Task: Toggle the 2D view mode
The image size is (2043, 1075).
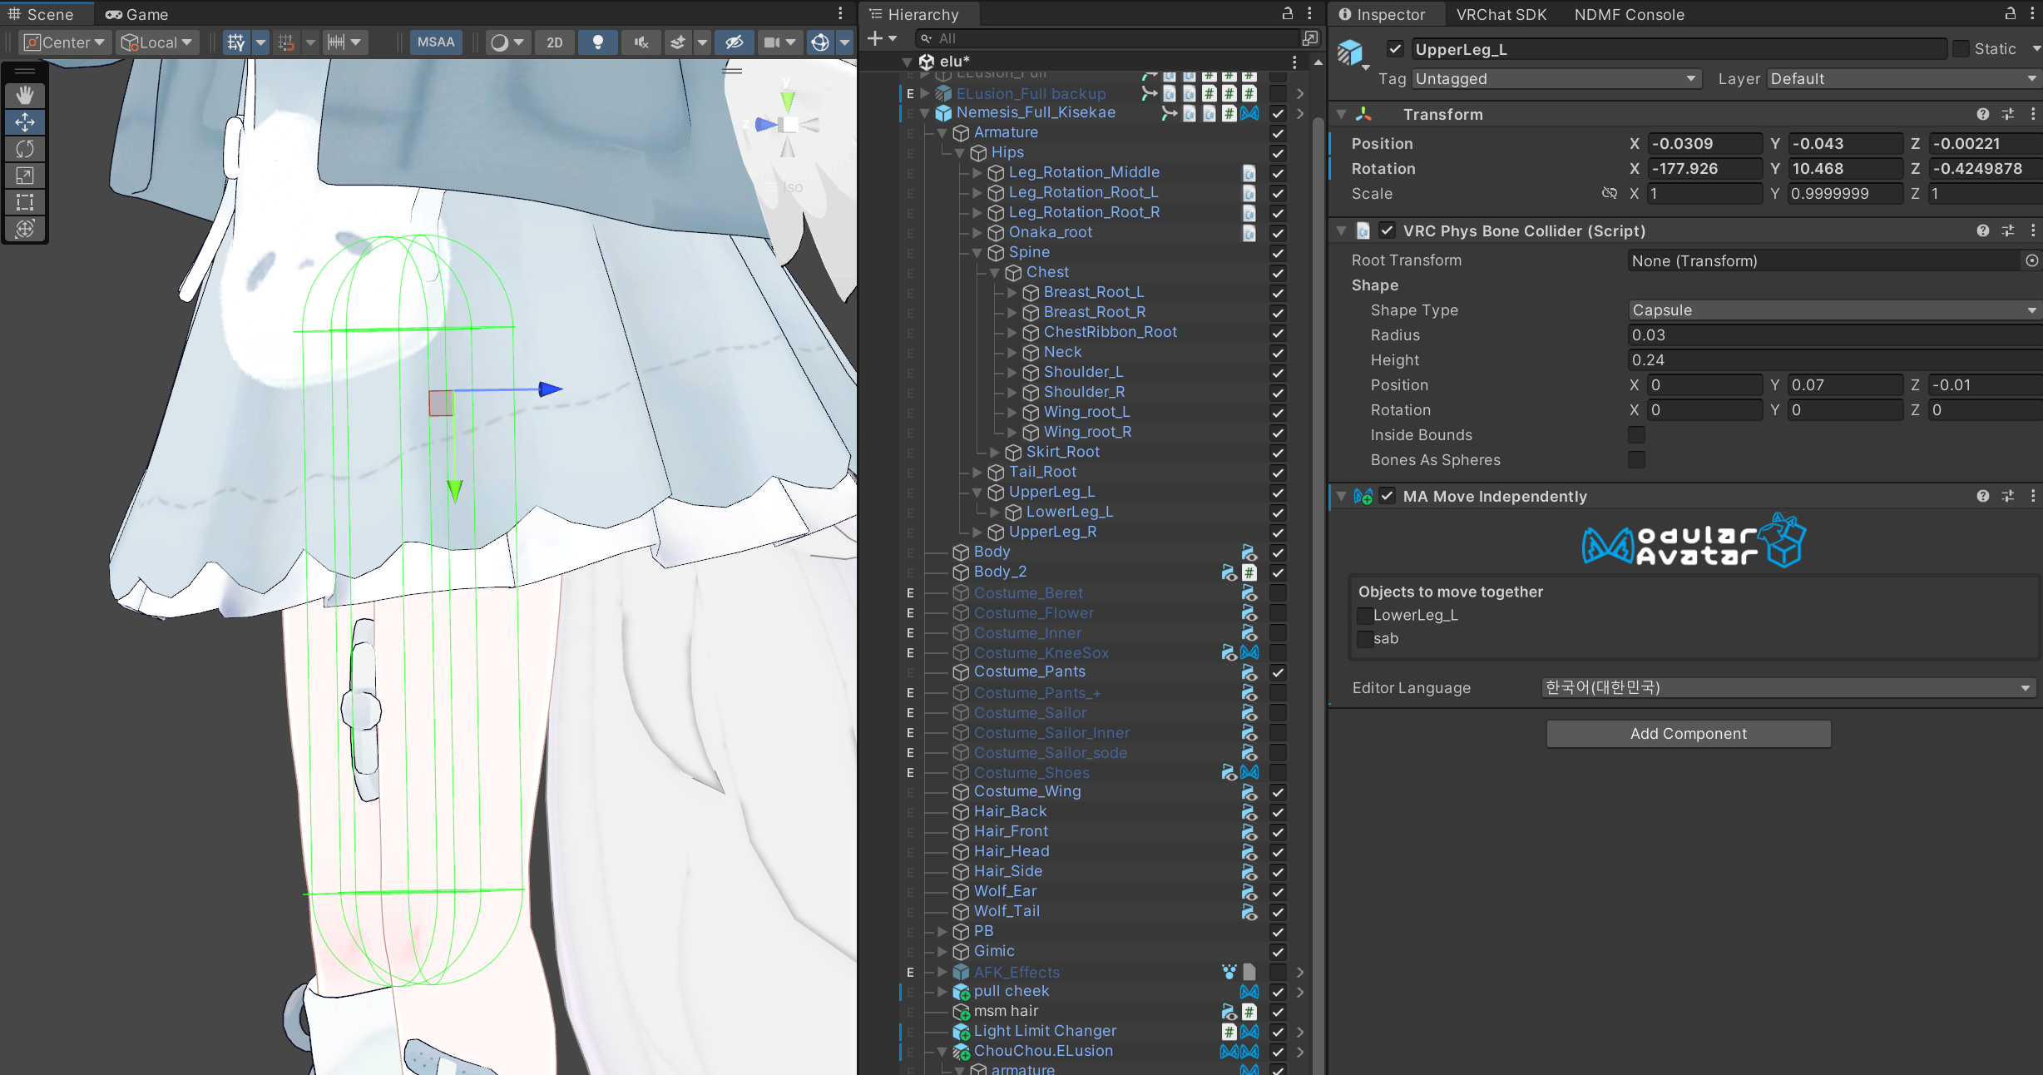Action: (x=554, y=42)
